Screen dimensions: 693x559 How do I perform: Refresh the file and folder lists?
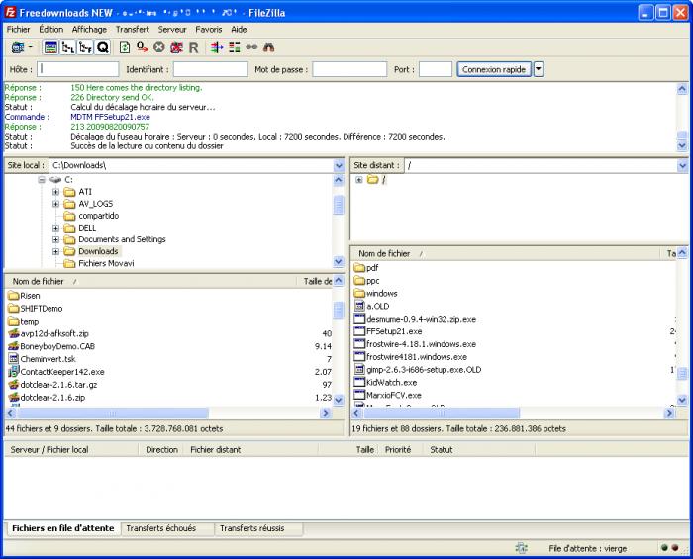pyautogui.click(x=125, y=47)
